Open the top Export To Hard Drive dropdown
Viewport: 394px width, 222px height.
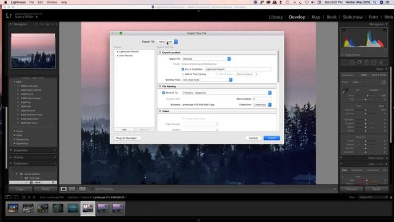point(167,41)
